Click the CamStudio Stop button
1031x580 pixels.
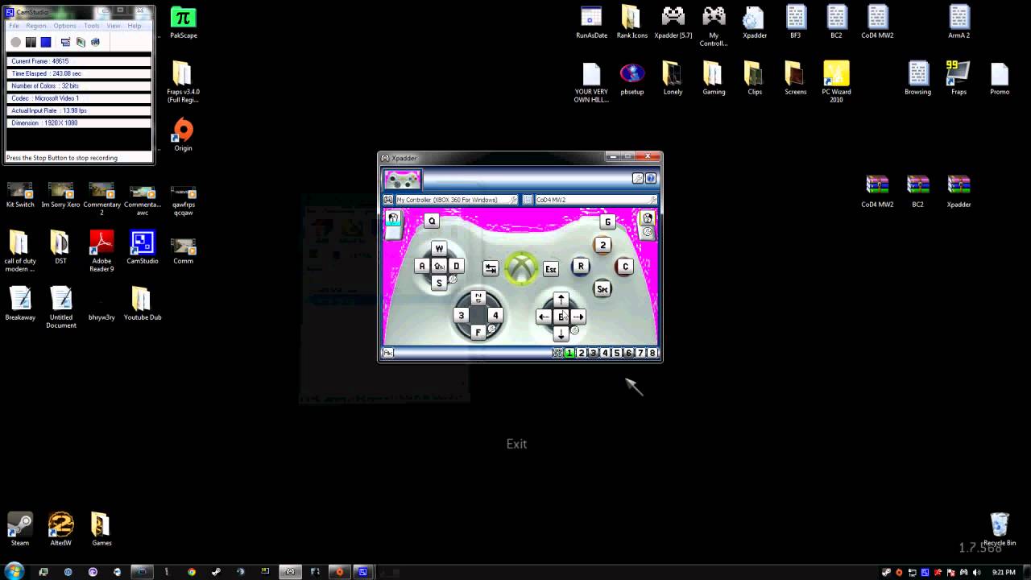coord(46,42)
